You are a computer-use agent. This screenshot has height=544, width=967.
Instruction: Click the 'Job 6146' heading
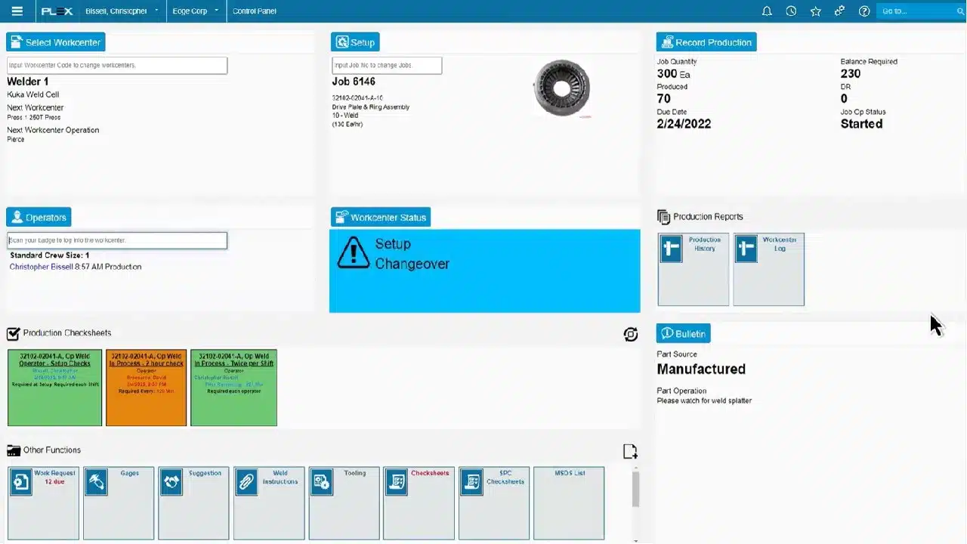point(354,82)
